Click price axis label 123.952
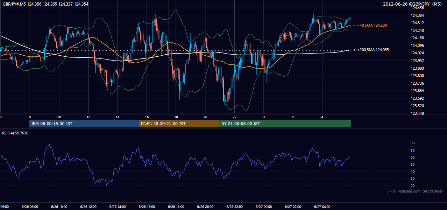Screen dimensions: 447x210 click(x=418, y=61)
